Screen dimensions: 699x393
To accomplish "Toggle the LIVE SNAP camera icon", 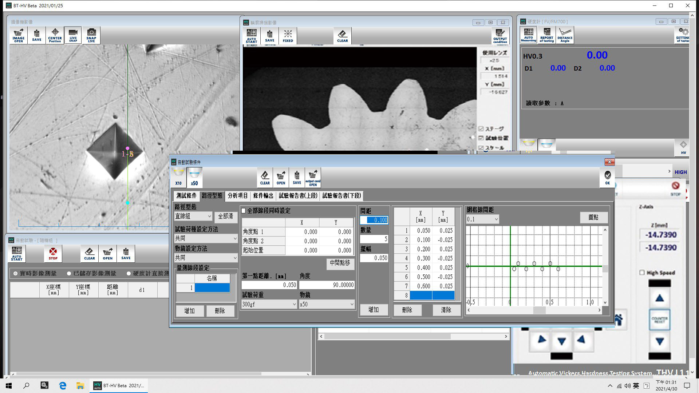I will click(x=73, y=35).
